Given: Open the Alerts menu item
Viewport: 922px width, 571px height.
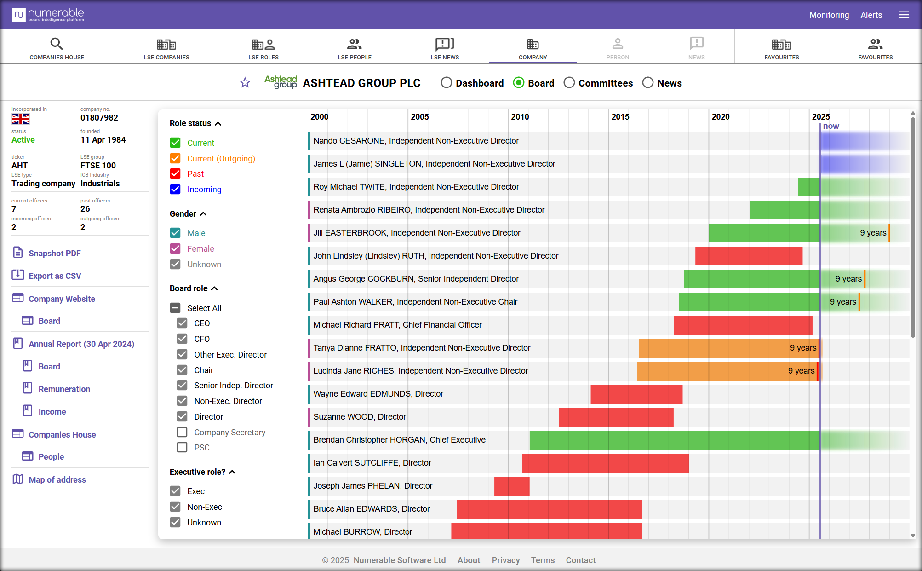Looking at the screenshot, I should click(871, 15).
